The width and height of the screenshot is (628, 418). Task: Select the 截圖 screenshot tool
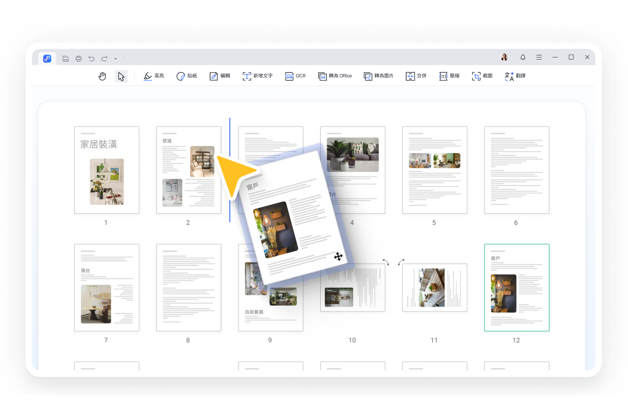tap(482, 76)
